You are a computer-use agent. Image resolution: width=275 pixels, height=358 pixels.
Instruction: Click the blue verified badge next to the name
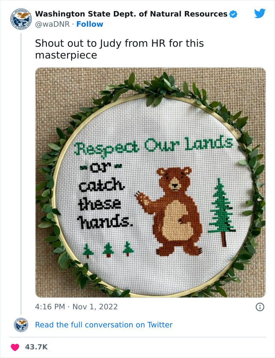[233, 14]
